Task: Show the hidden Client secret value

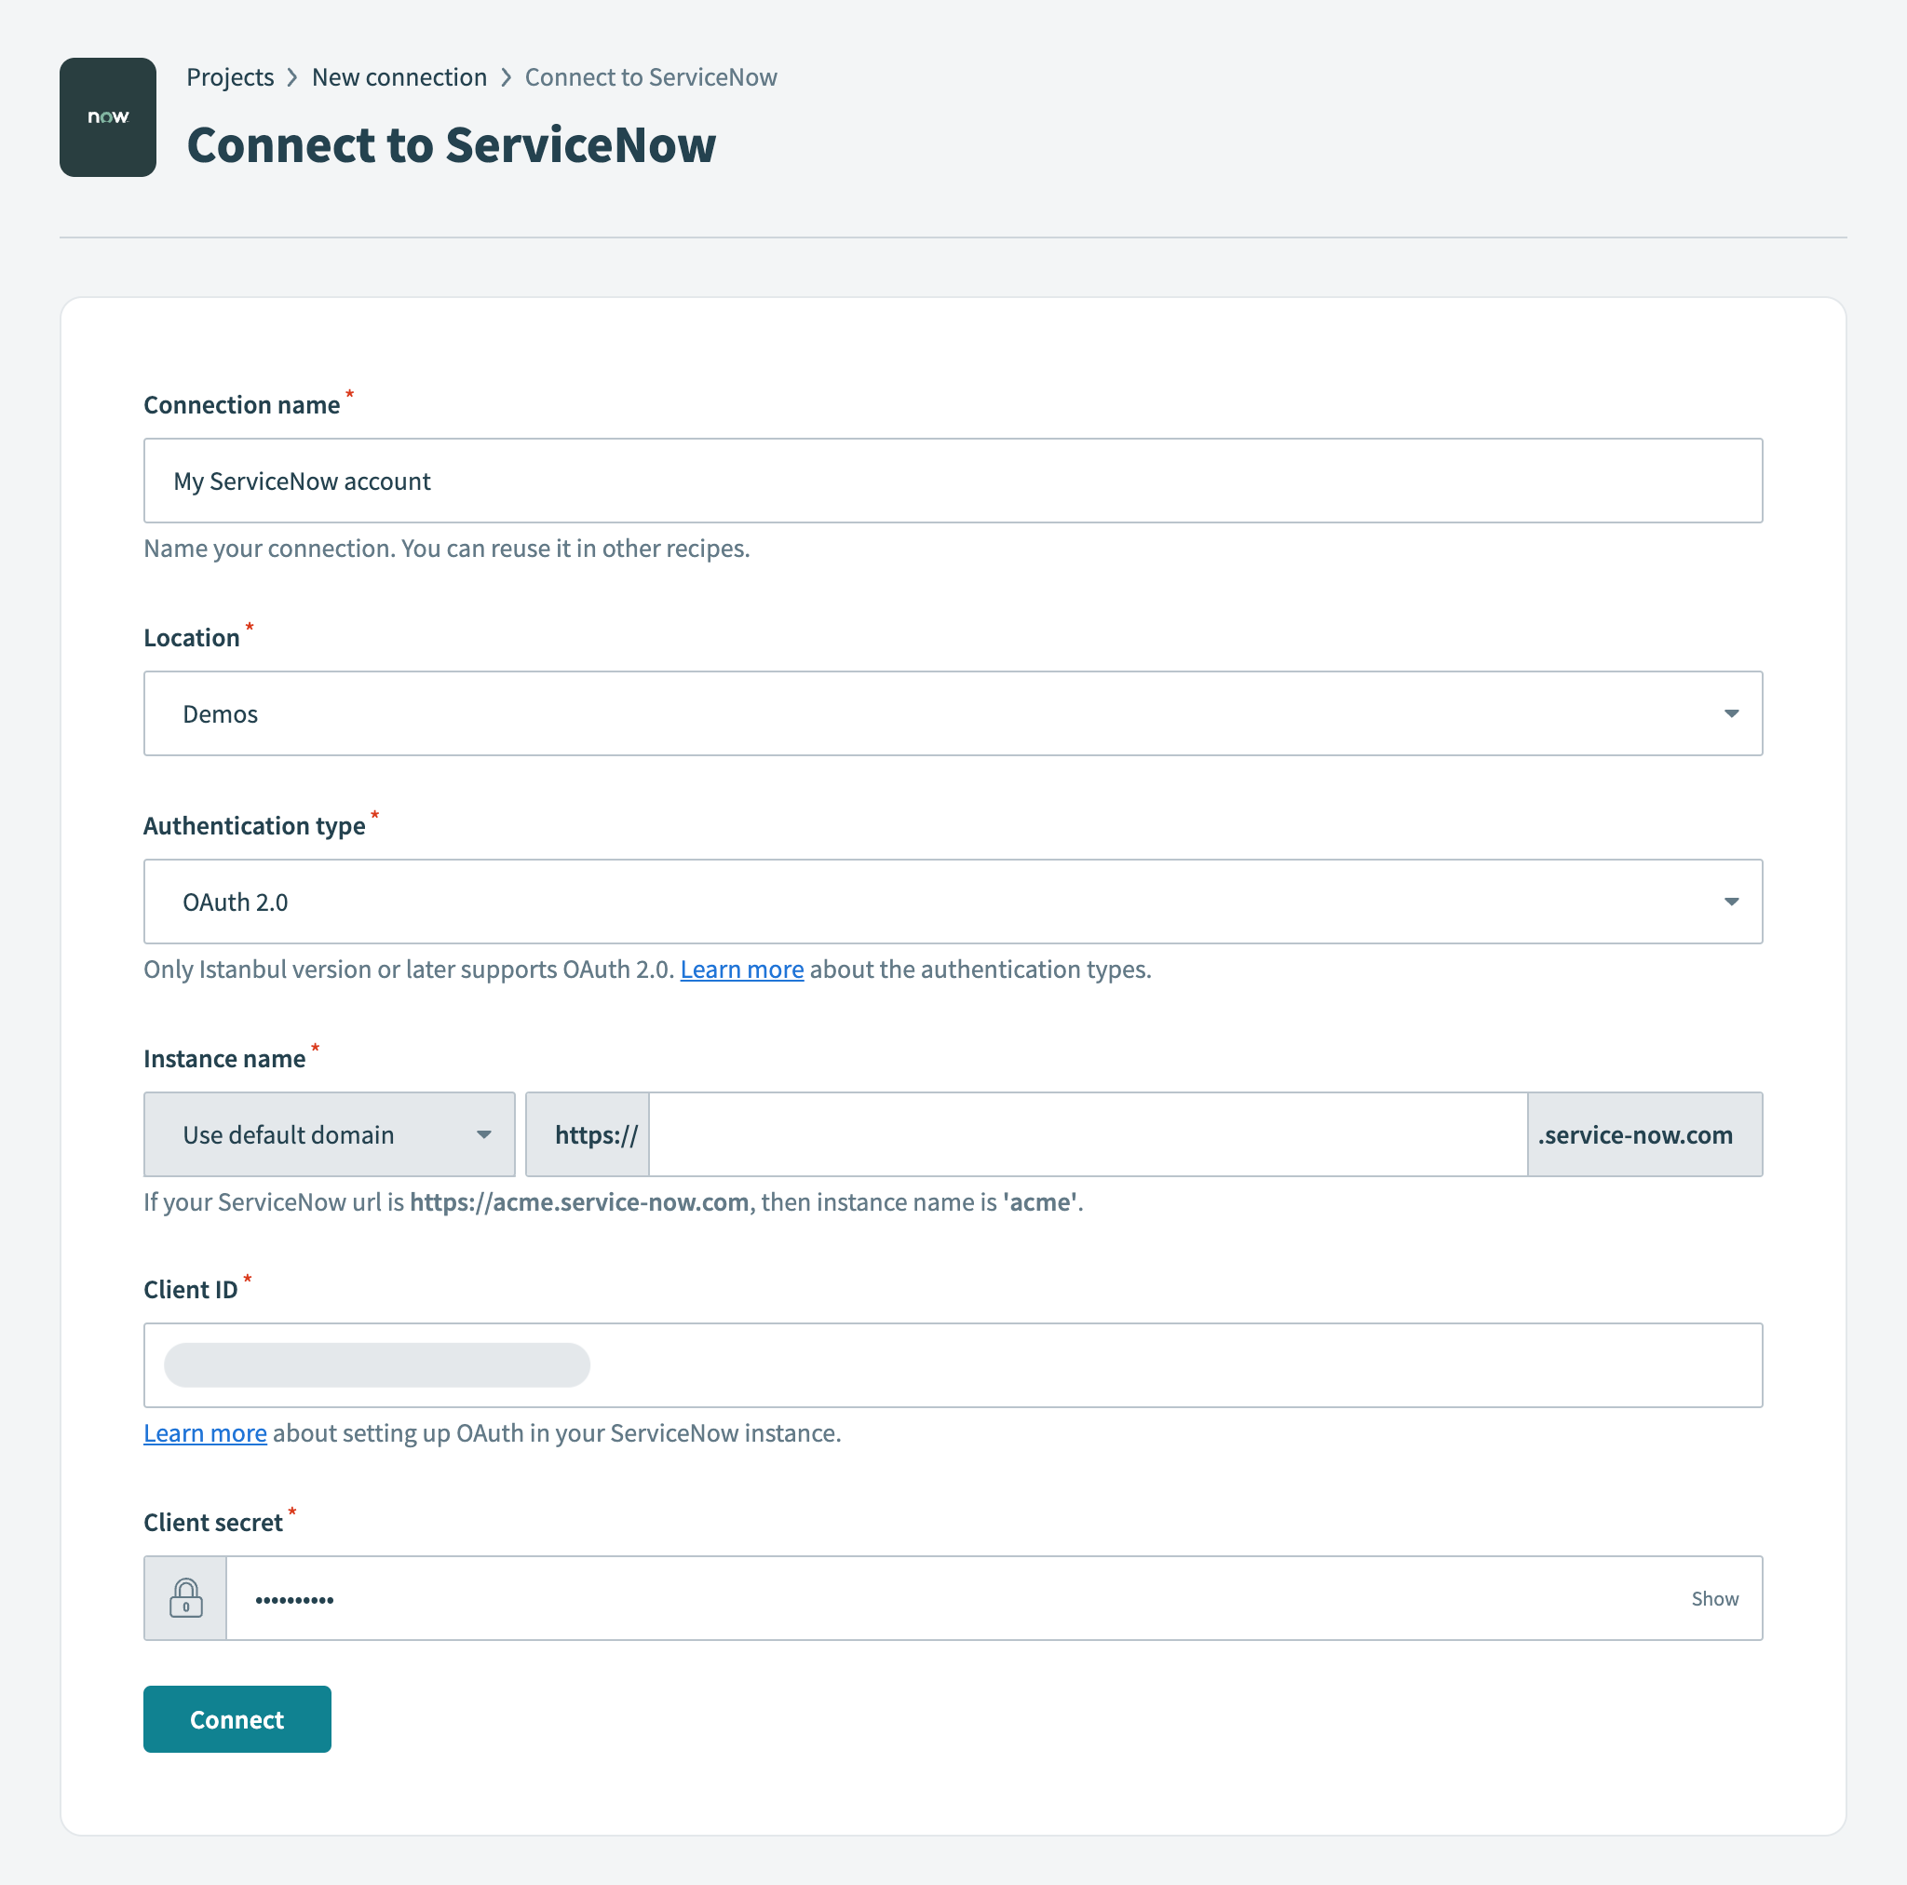Action: [x=1714, y=1597]
